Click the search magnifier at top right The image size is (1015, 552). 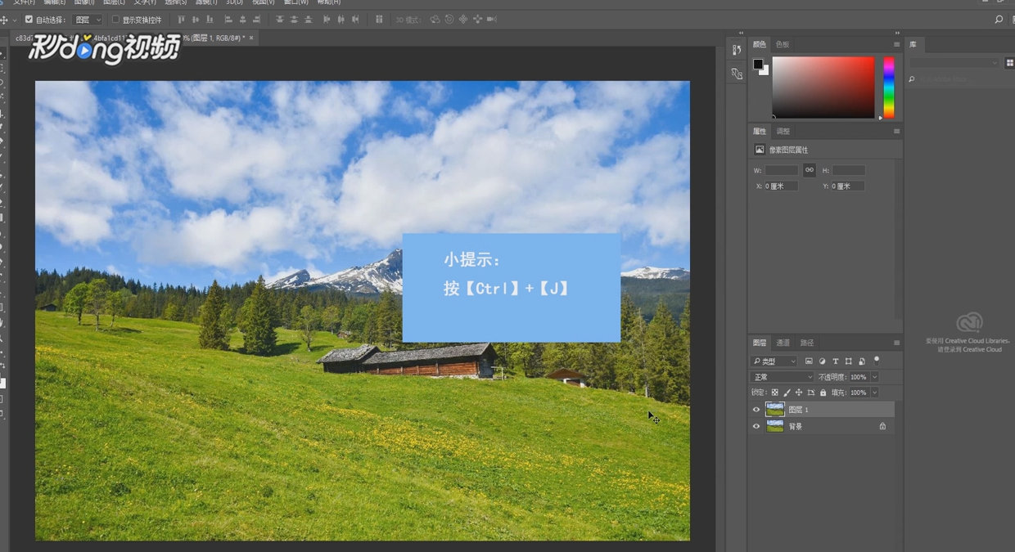(999, 20)
